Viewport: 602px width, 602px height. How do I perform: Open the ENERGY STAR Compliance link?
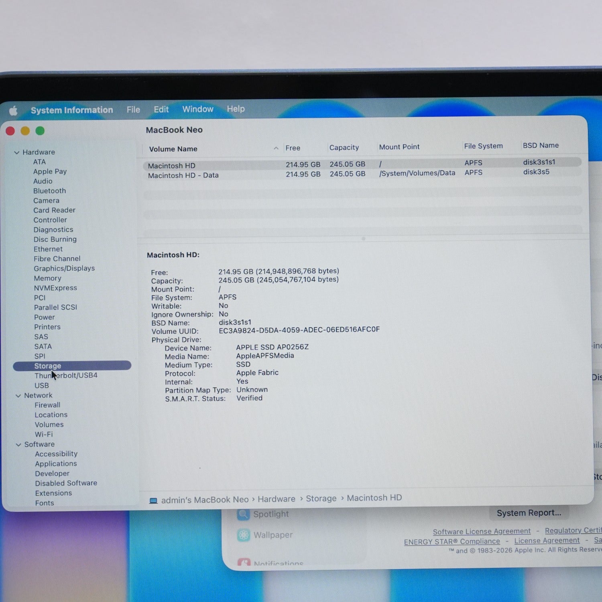(452, 542)
